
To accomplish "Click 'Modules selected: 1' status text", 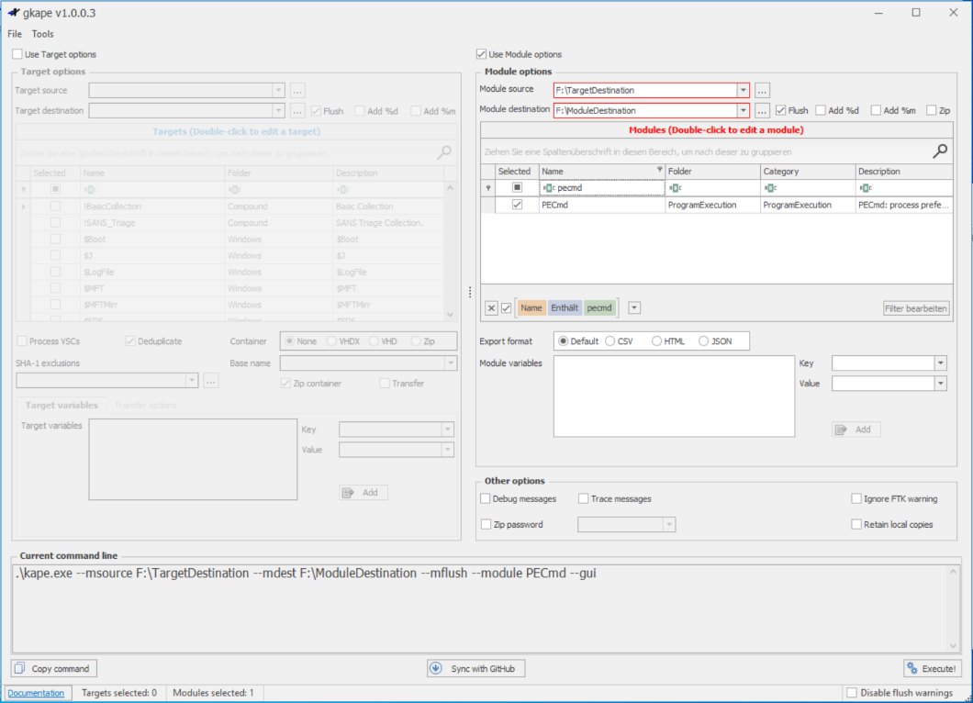I will click(x=214, y=693).
